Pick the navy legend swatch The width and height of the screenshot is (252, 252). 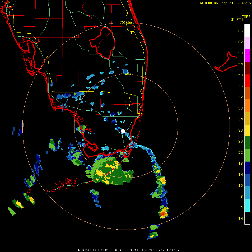click(247, 168)
